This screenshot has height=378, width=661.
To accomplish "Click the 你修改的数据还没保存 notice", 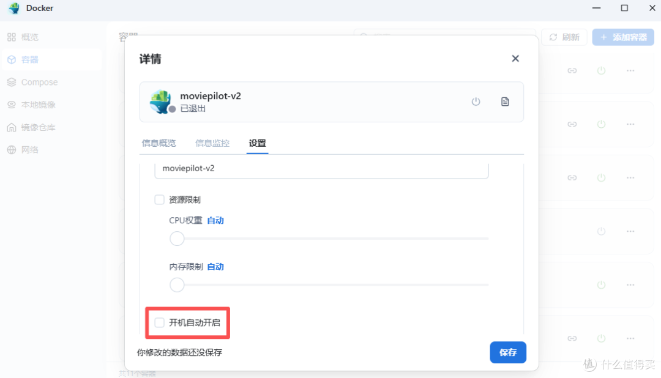I will (179, 352).
